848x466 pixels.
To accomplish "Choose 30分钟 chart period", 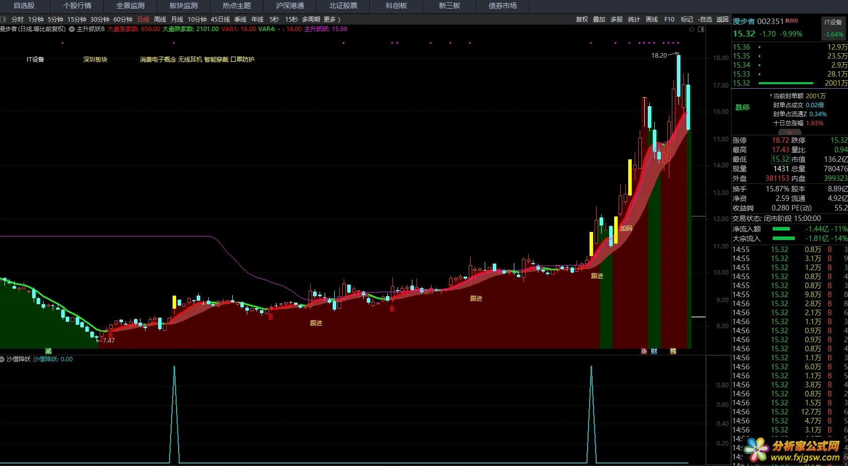I will pos(100,20).
